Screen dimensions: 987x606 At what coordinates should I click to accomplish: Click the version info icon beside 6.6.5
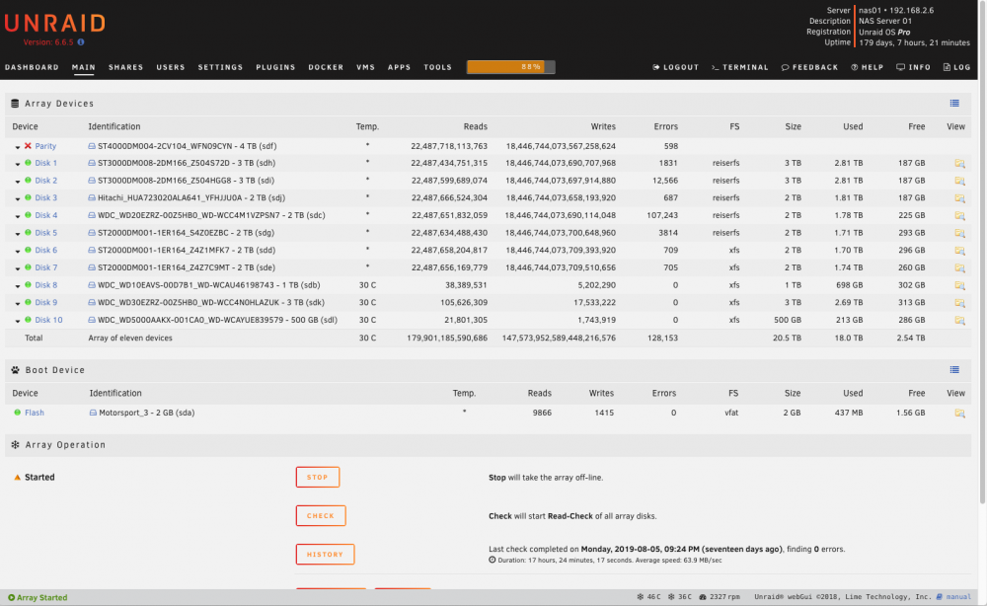pyautogui.click(x=81, y=42)
